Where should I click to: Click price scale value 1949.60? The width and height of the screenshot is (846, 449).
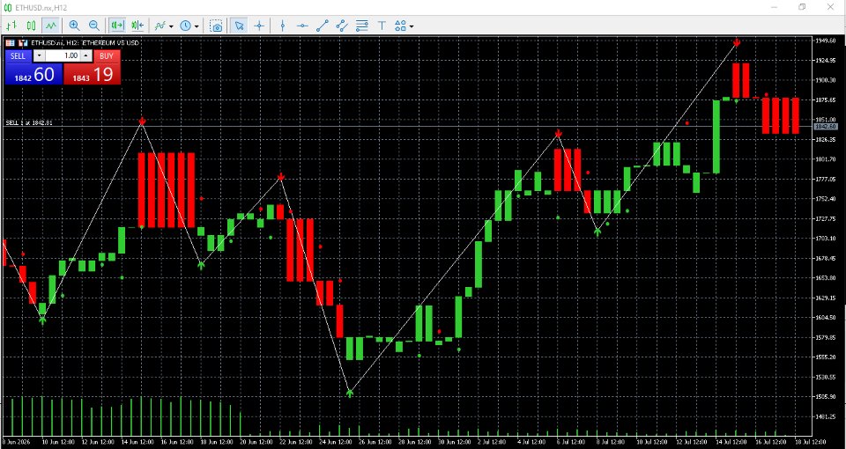pos(826,41)
